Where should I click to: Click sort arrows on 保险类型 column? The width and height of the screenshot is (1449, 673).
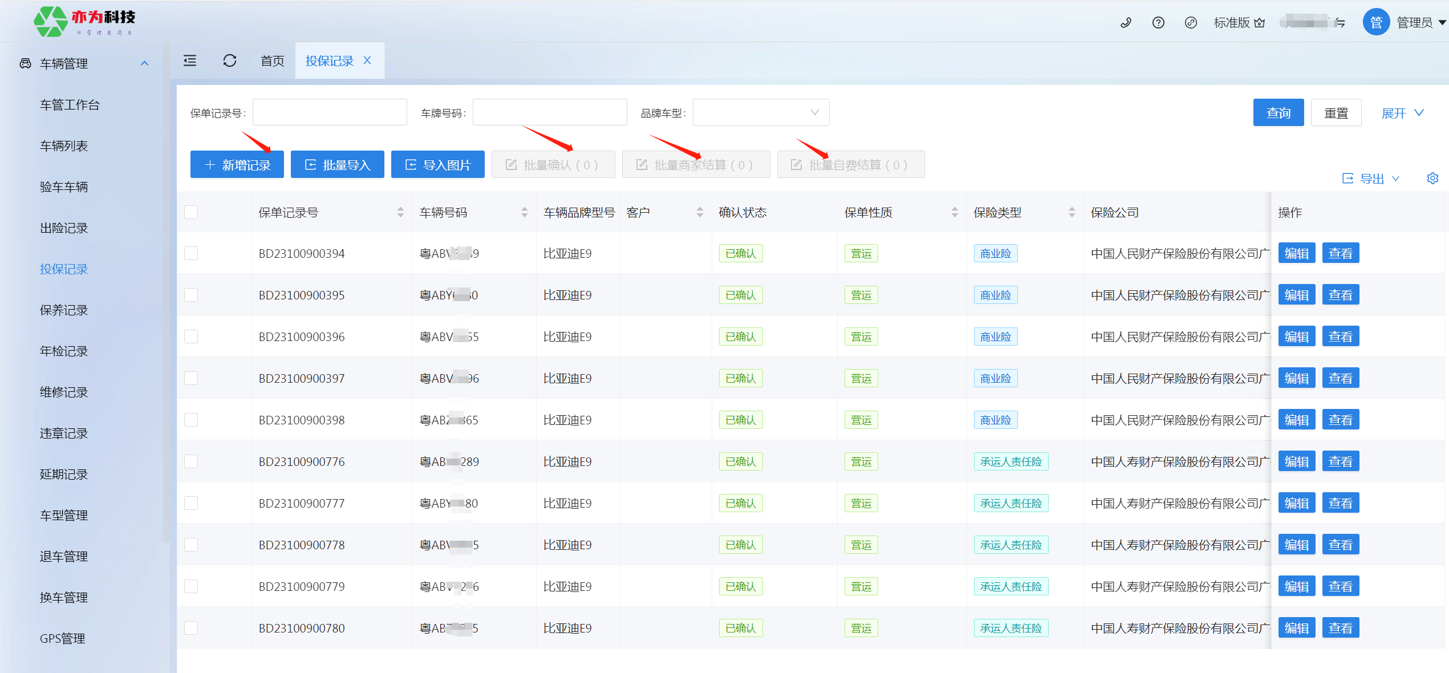pos(1072,212)
